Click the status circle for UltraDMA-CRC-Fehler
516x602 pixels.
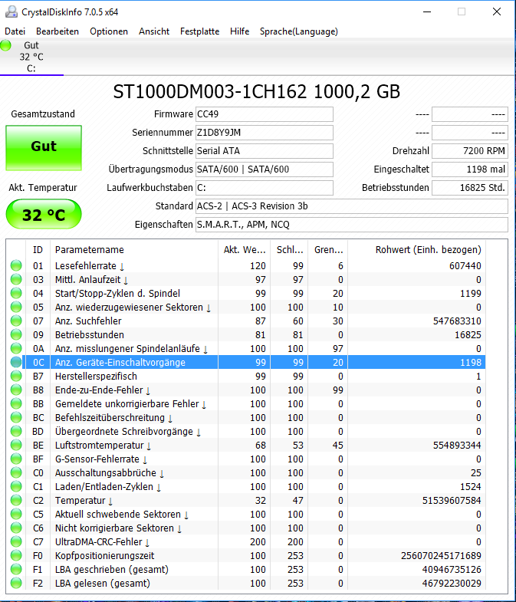pyautogui.click(x=16, y=542)
